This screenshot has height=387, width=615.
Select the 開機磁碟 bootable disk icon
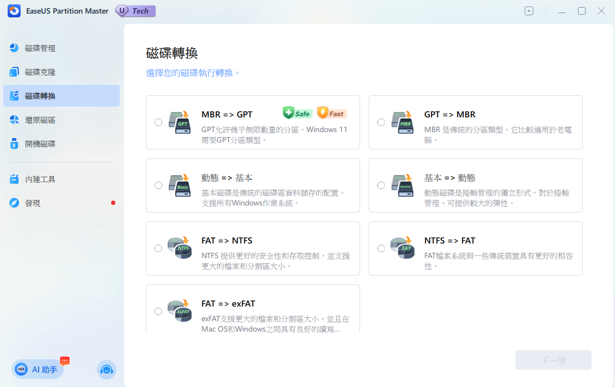click(x=13, y=143)
